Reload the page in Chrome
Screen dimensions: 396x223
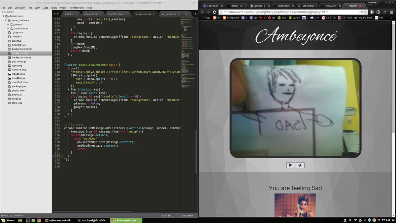tap(214, 12)
